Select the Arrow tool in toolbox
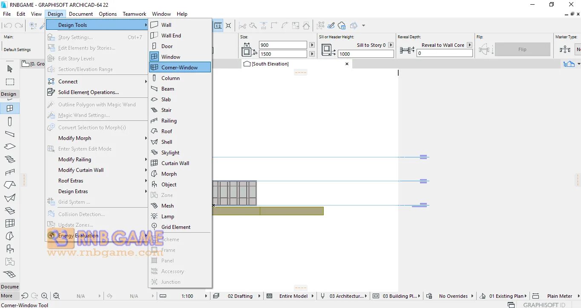 coord(10,68)
